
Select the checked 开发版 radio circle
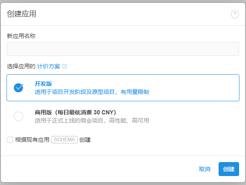18,88
